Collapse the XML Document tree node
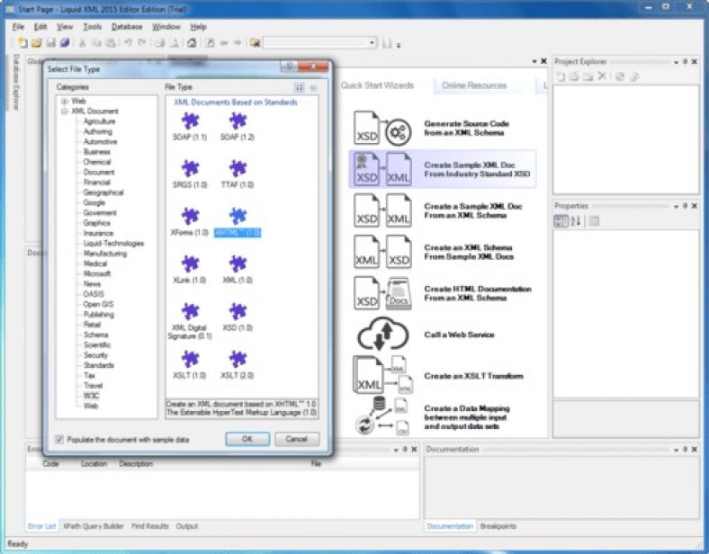The image size is (709, 554). [65, 111]
